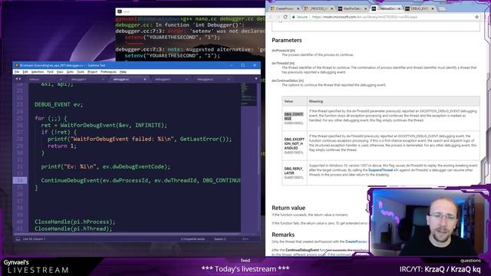Click the SuspendThread link in the table
The width and height of the screenshot is (491, 276).
[381, 170]
